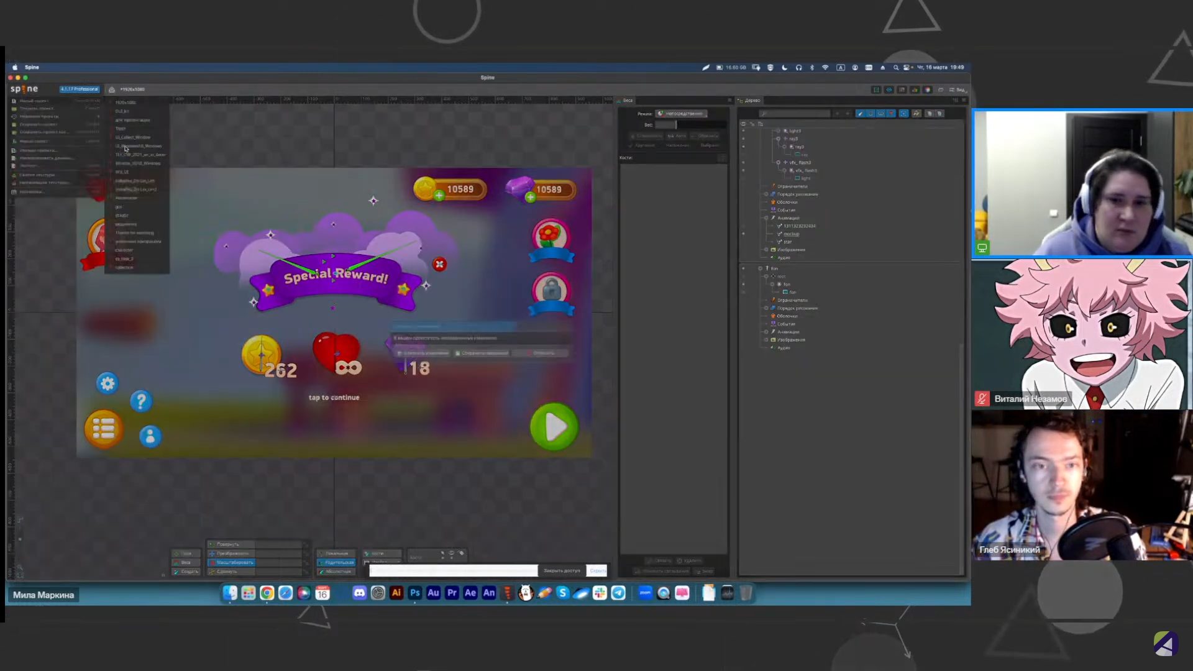This screenshot has height=671, width=1193.
Task: Collapse the vfx_flash3 bone node
Action: point(778,162)
